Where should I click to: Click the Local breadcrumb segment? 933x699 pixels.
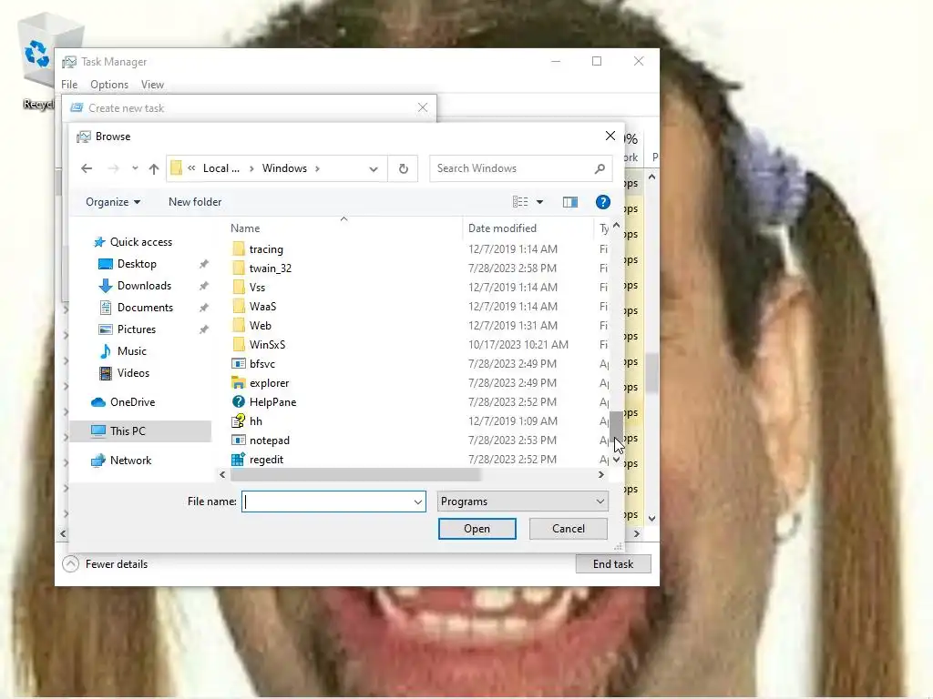pos(221,168)
